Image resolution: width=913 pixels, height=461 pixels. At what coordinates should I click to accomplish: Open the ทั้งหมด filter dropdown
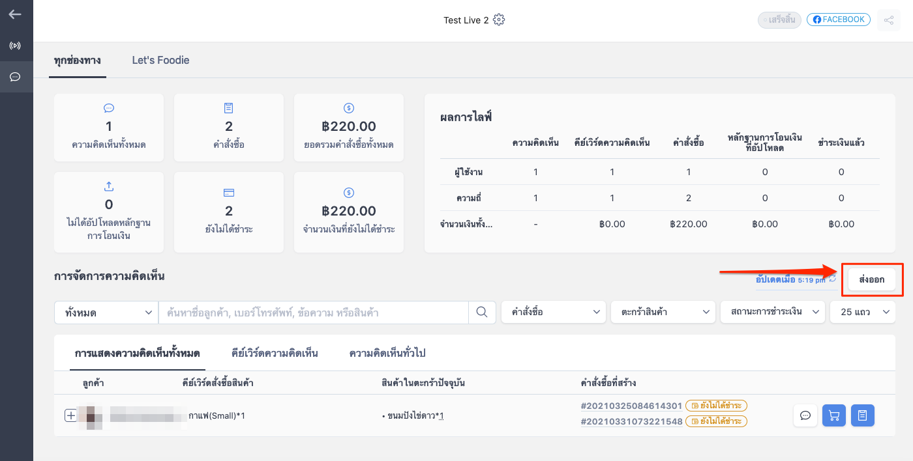pyautogui.click(x=106, y=313)
